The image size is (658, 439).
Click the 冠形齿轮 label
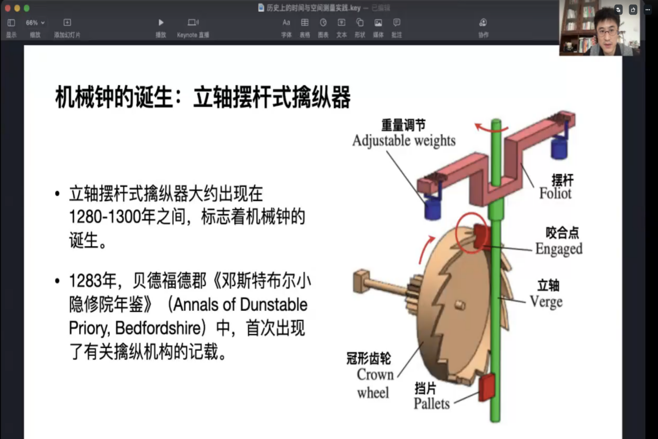coord(369,359)
